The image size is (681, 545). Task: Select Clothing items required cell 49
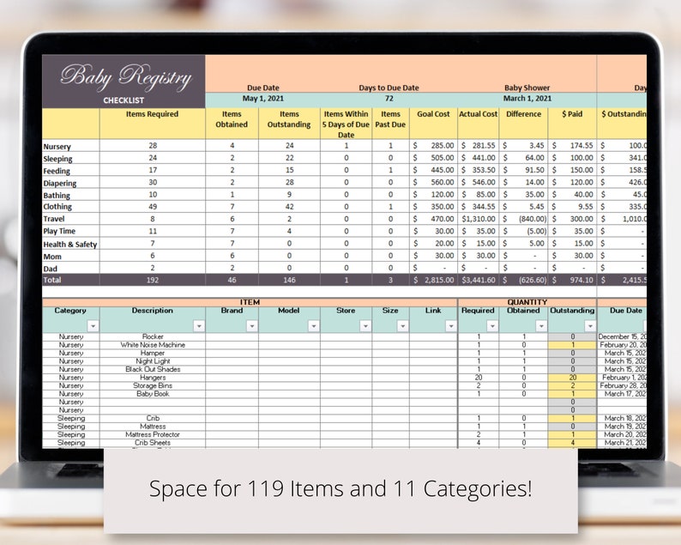(x=153, y=207)
